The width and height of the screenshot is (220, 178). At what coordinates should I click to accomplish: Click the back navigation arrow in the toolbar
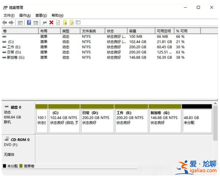(4, 22)
